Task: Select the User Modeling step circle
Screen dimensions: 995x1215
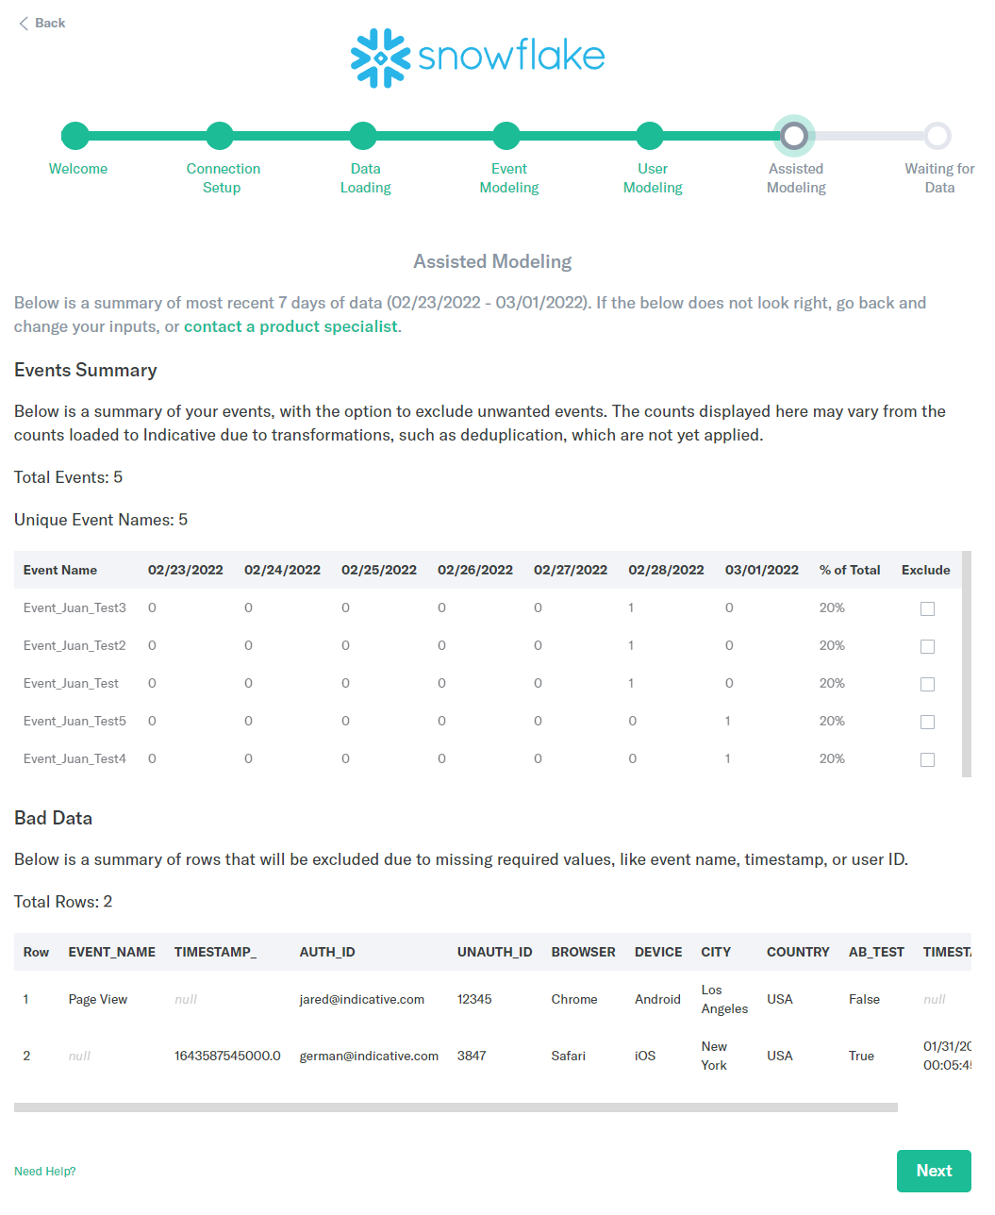Action: coord(650,135)
